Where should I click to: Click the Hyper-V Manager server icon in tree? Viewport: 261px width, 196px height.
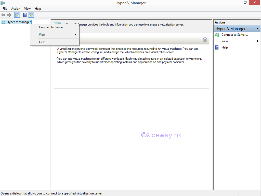(x=3, y=22)
